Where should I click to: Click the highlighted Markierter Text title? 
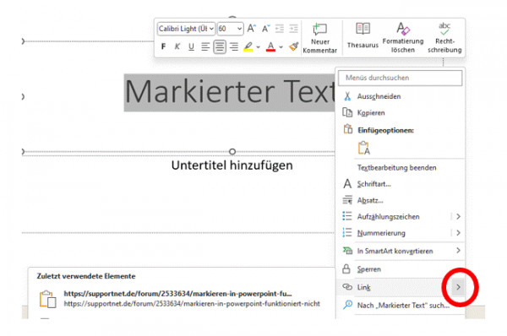[x=230, y=92]
